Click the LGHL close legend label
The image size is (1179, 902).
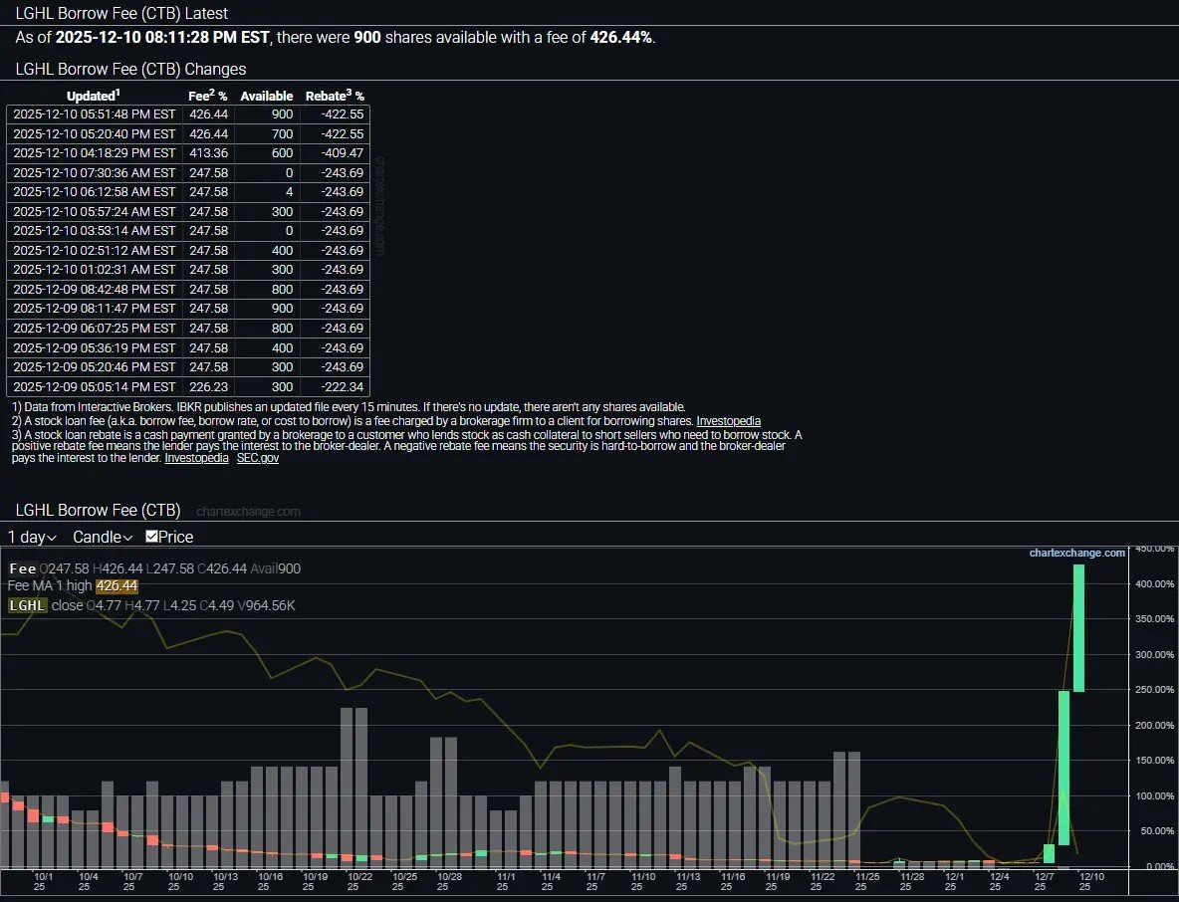tap(45, 605)
